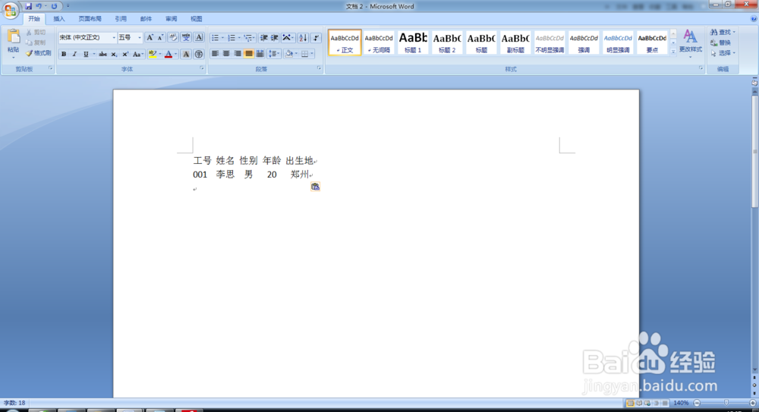Switch to Print Layout view in status bar
This screenshot has width=759, height=412.
pyautogui.click(x=630, y=403)
